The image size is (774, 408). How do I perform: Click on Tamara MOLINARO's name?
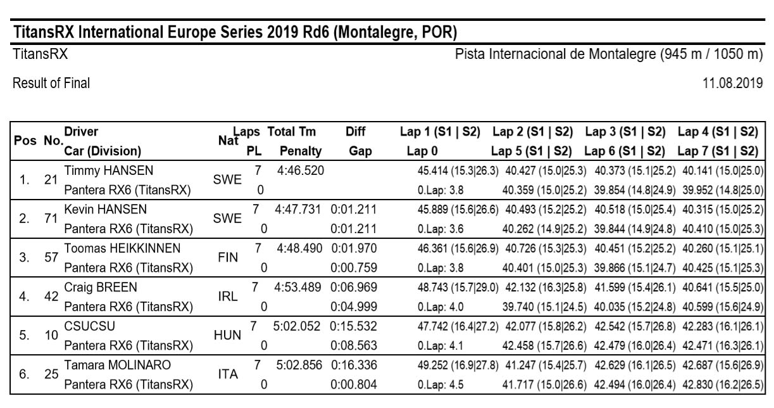[x=118, y=366]
